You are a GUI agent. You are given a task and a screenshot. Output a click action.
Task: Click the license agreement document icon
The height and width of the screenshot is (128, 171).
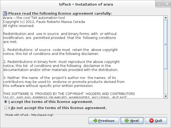[x=5, y=13]
